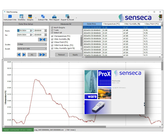Open Instrument Info from toolbar

(10, 18)
